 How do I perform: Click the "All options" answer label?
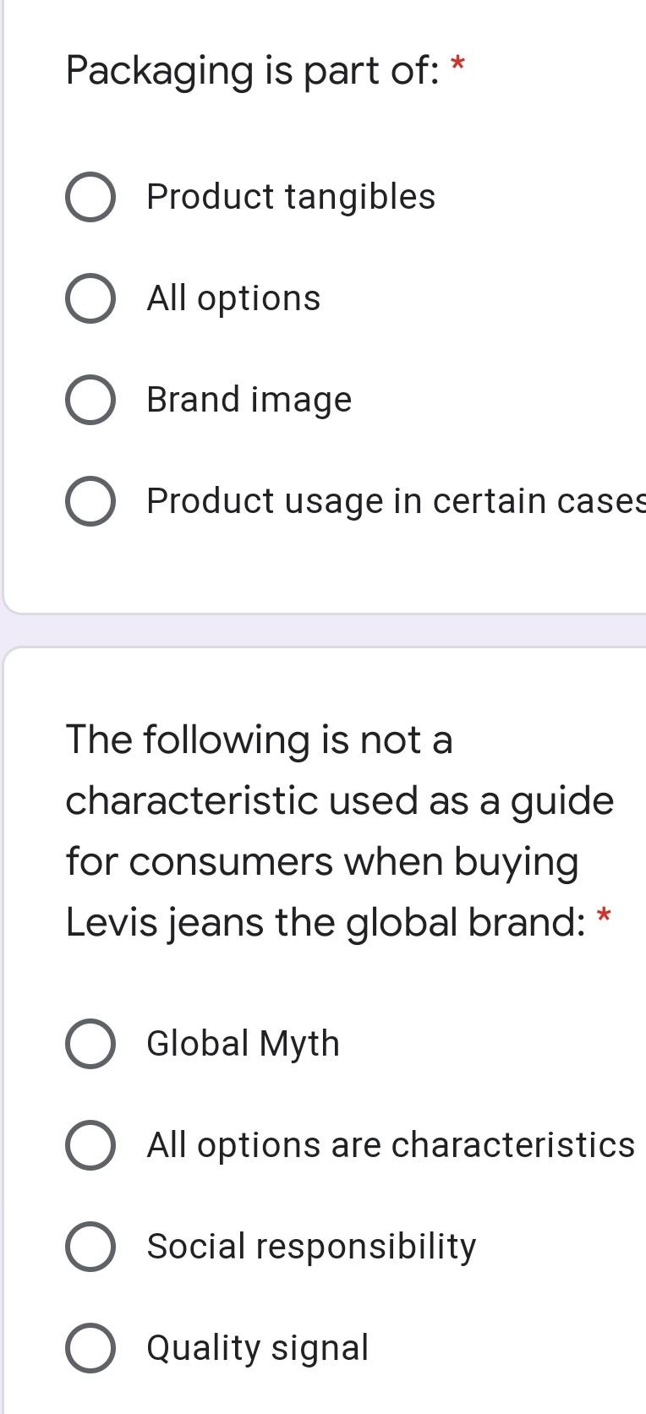234,298
